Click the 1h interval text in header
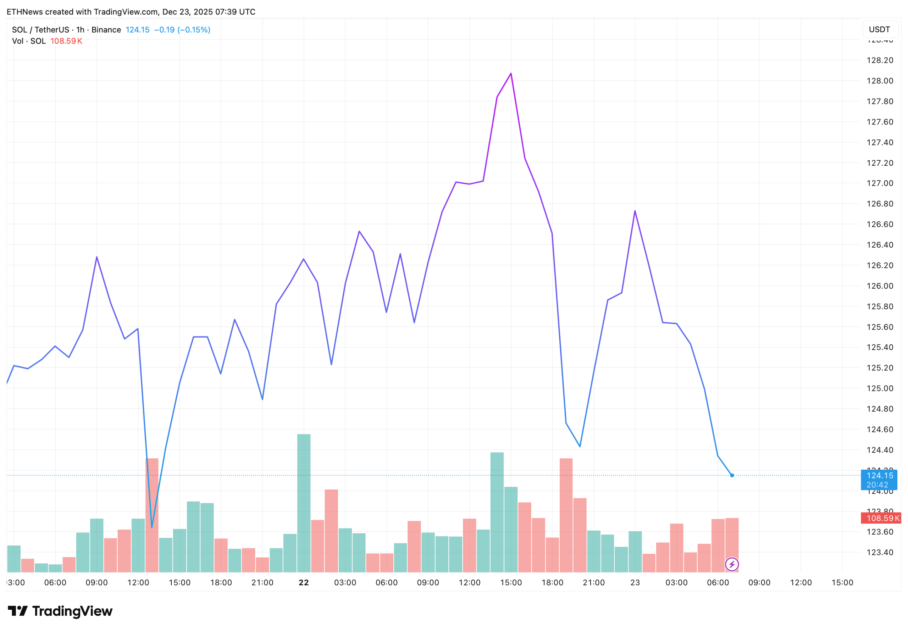This screenshot has height=631, width=908. tap(80, 30)
